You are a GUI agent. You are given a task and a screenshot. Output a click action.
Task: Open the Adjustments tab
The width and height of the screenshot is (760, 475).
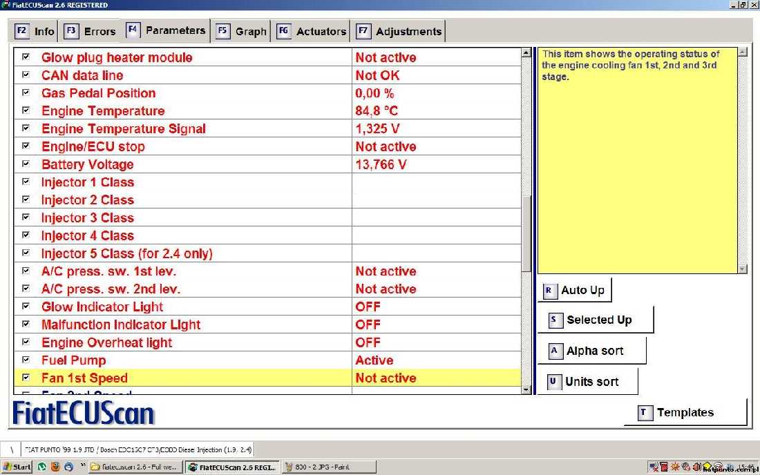pyautogui.click(x=399, y=32)
